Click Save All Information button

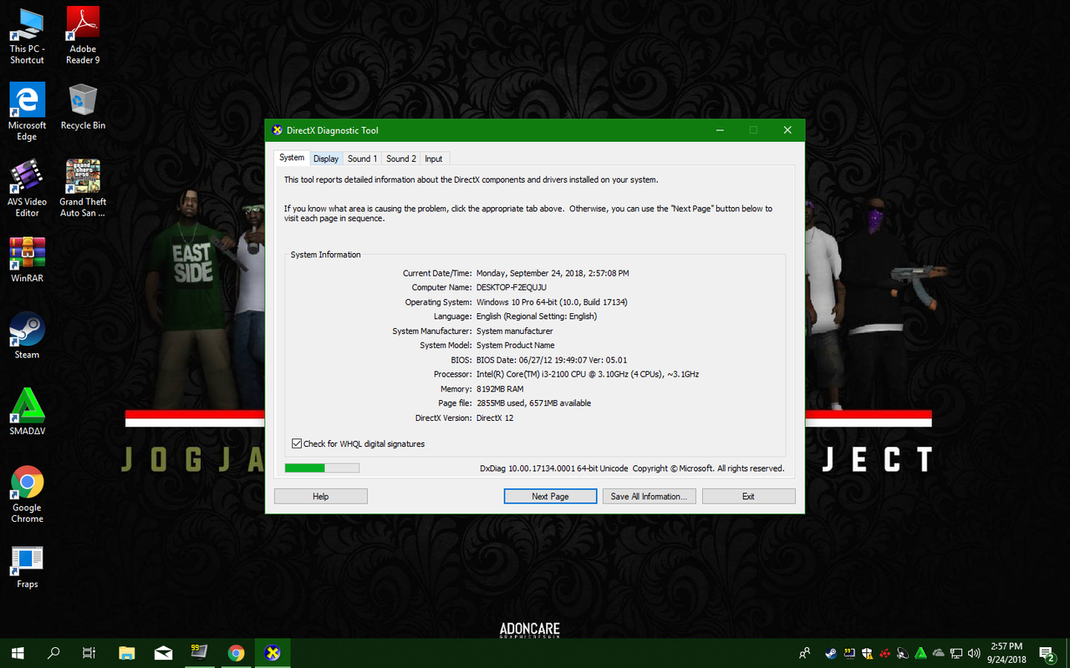tap(649, 496)
